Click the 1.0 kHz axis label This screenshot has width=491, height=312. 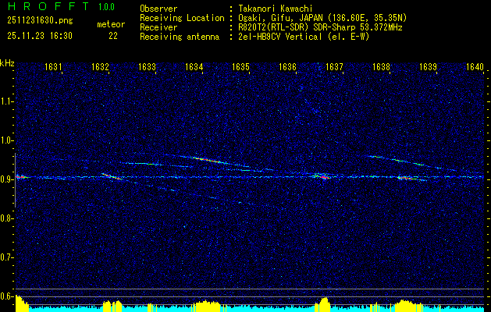[6, 141]
